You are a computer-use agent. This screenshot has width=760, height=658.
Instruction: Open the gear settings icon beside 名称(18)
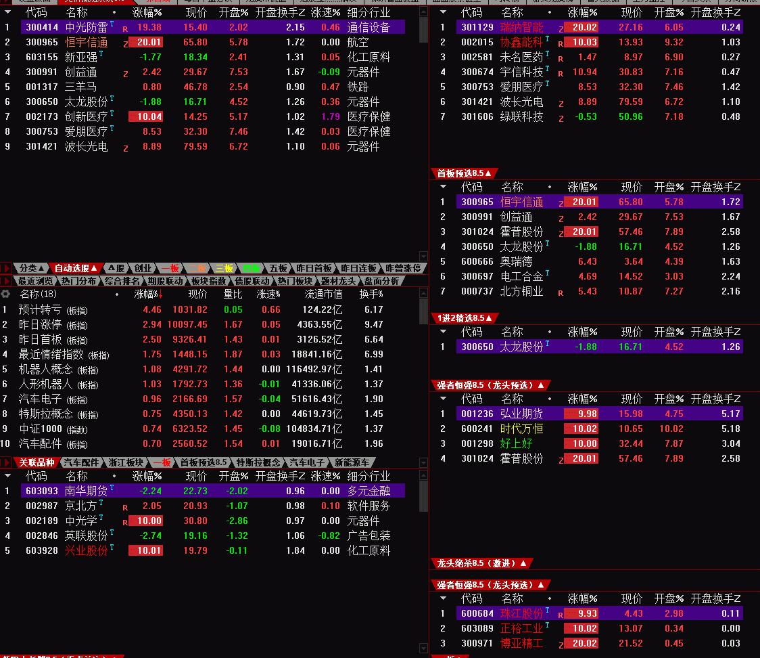click(x=5, y=294)
